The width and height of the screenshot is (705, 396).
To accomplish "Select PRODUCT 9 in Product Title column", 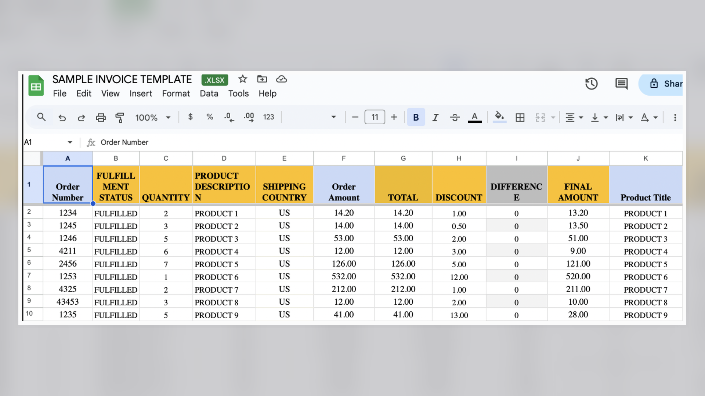I will [646, 315].
